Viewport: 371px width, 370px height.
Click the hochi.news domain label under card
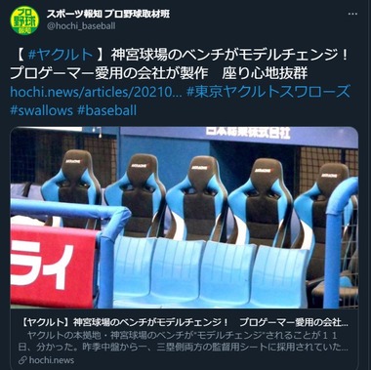(x=52, y=360)
